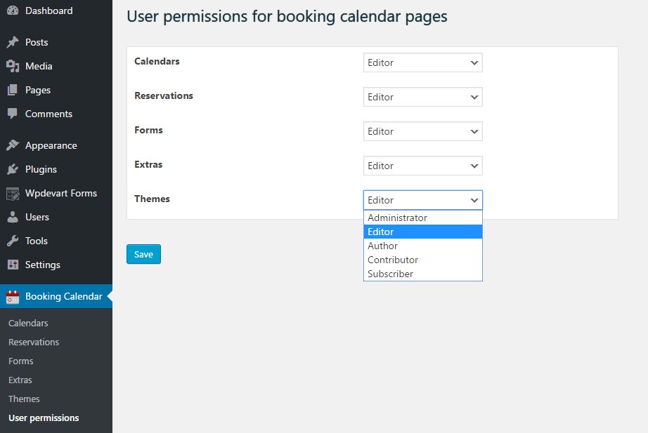Click the Booking Calendar icon in sidebar
Image resolution: width=648 pixels, height=433 pixels.
(x=13, y=296)
